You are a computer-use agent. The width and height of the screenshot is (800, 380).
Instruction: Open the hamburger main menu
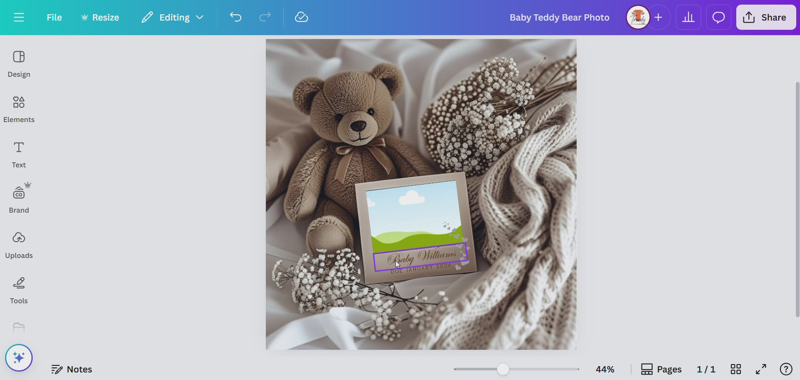(x=19, y=17)
